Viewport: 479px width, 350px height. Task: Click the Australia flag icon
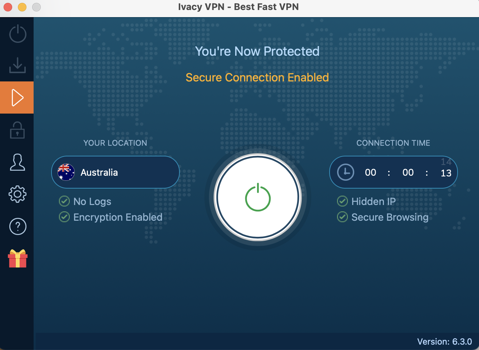[x=66, y=172]
